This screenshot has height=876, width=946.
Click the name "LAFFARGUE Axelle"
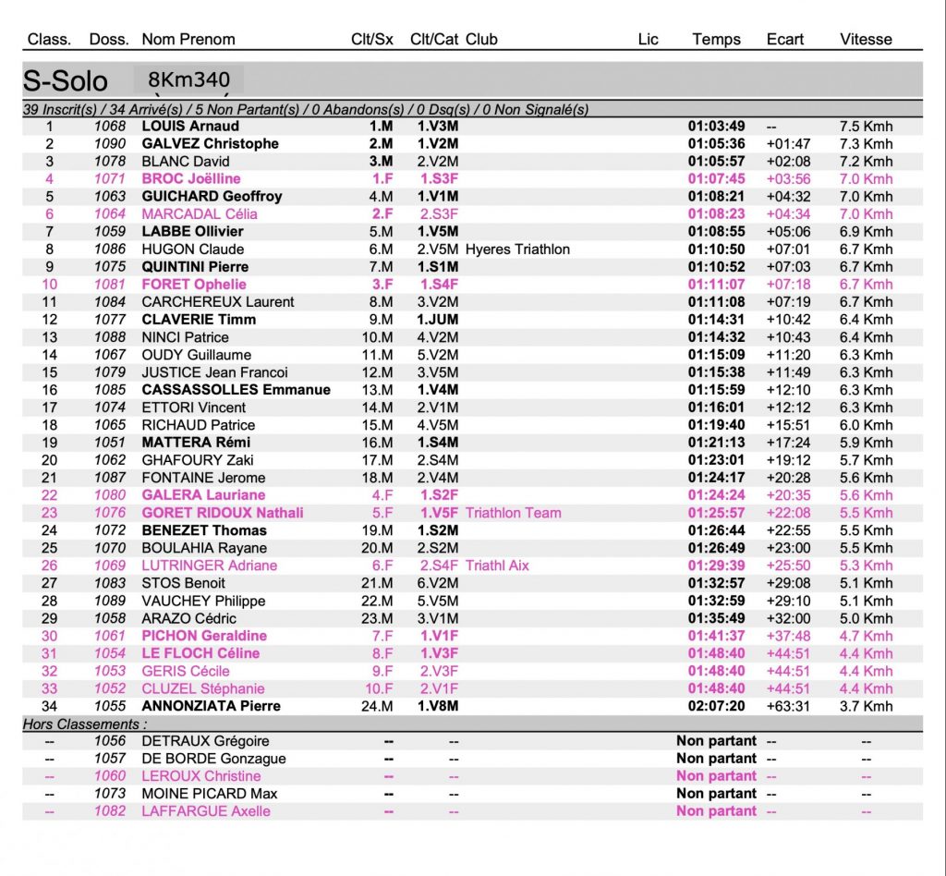tap(206, 811)
